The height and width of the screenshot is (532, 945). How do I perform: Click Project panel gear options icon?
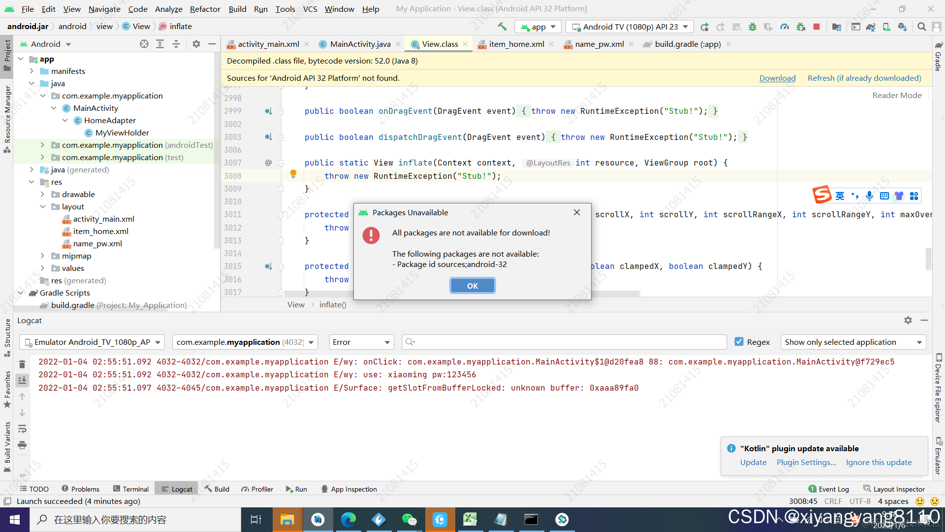pyautogui.click(x=196, y=44)
